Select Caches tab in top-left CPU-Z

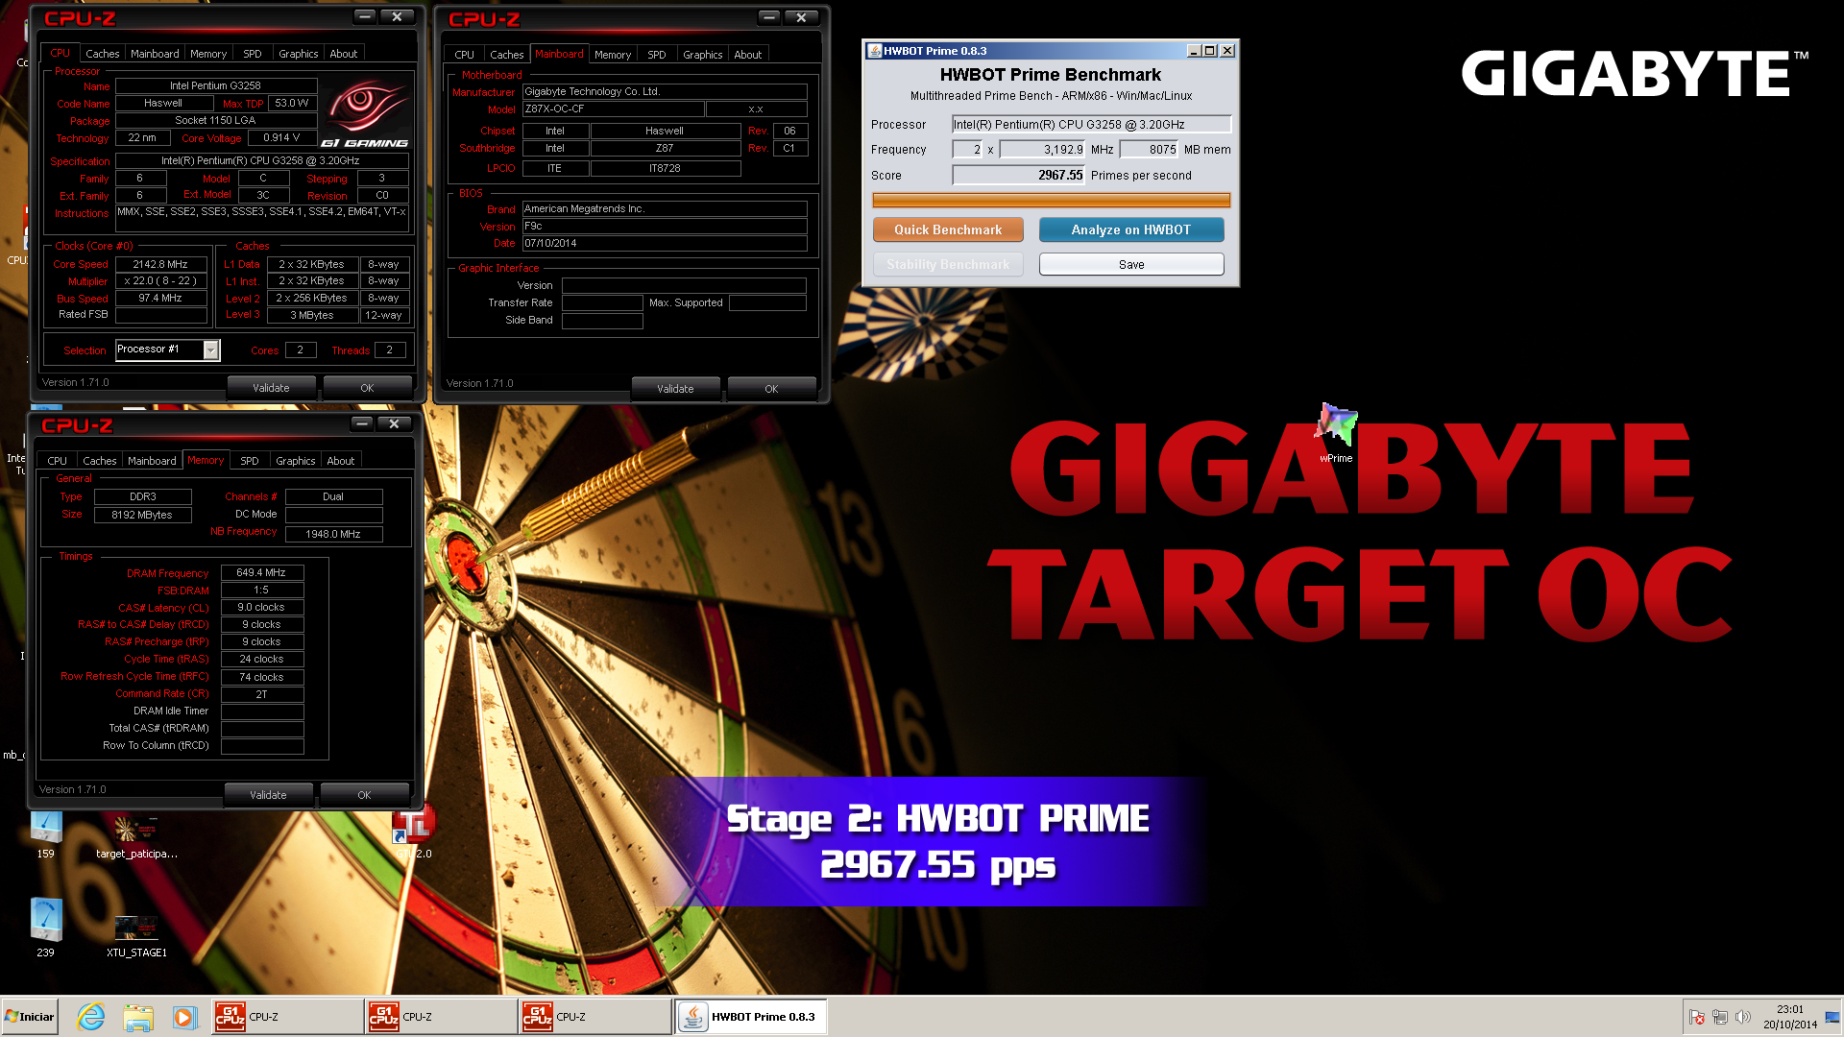click(103, 54)
